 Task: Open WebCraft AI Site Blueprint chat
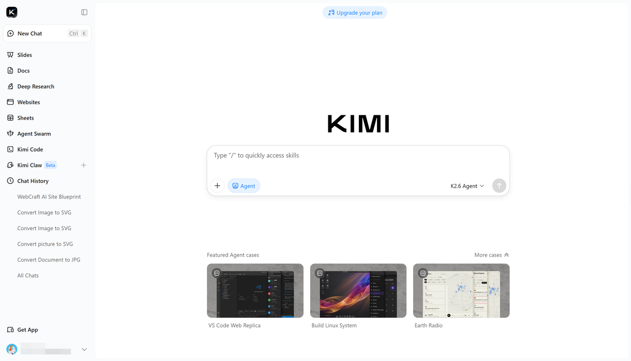tap(49, 197)
